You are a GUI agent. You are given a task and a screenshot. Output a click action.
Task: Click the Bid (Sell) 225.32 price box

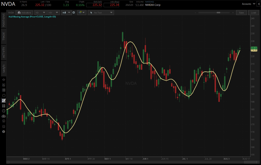(x=94, y=5)
